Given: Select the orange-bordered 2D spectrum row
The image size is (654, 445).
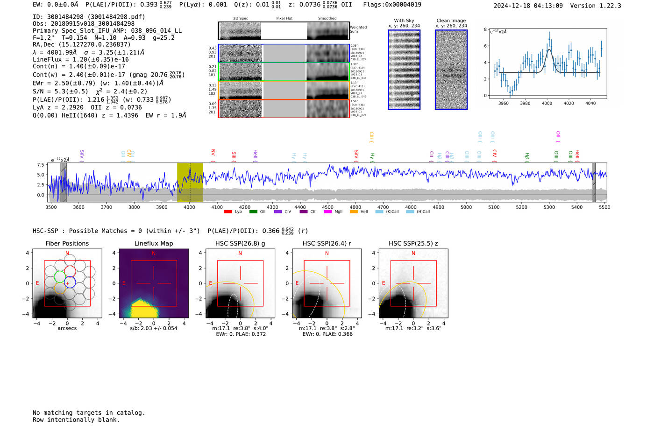Looking at the screenshot, I should tap(284, 91).
